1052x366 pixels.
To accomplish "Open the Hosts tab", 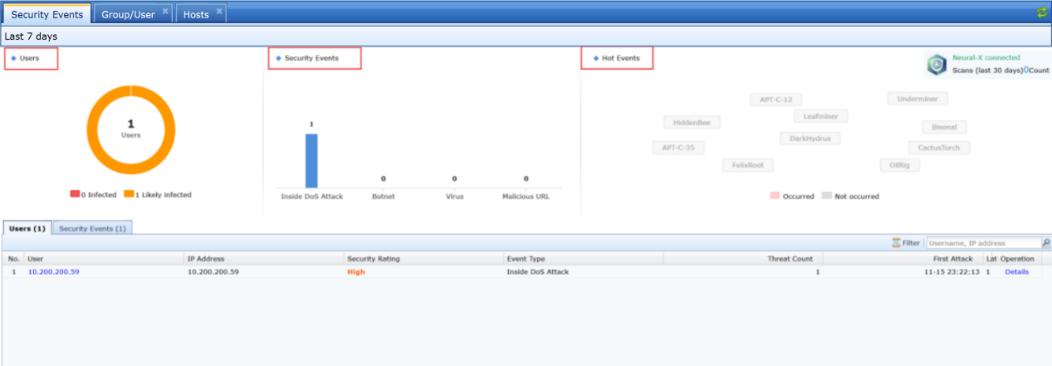I will pos(196,14).
